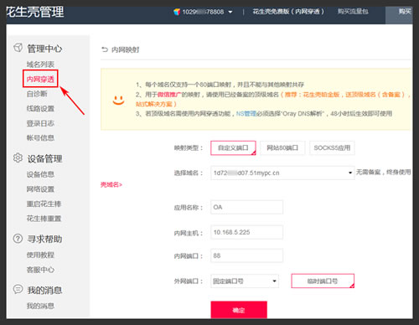Open 域名列表 in the sidebar
The width and height of the screenshot is (419, 325).
point(40,64)
